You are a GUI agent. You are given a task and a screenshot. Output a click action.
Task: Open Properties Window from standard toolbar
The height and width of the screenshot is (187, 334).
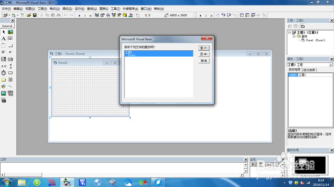coord(103,15)
